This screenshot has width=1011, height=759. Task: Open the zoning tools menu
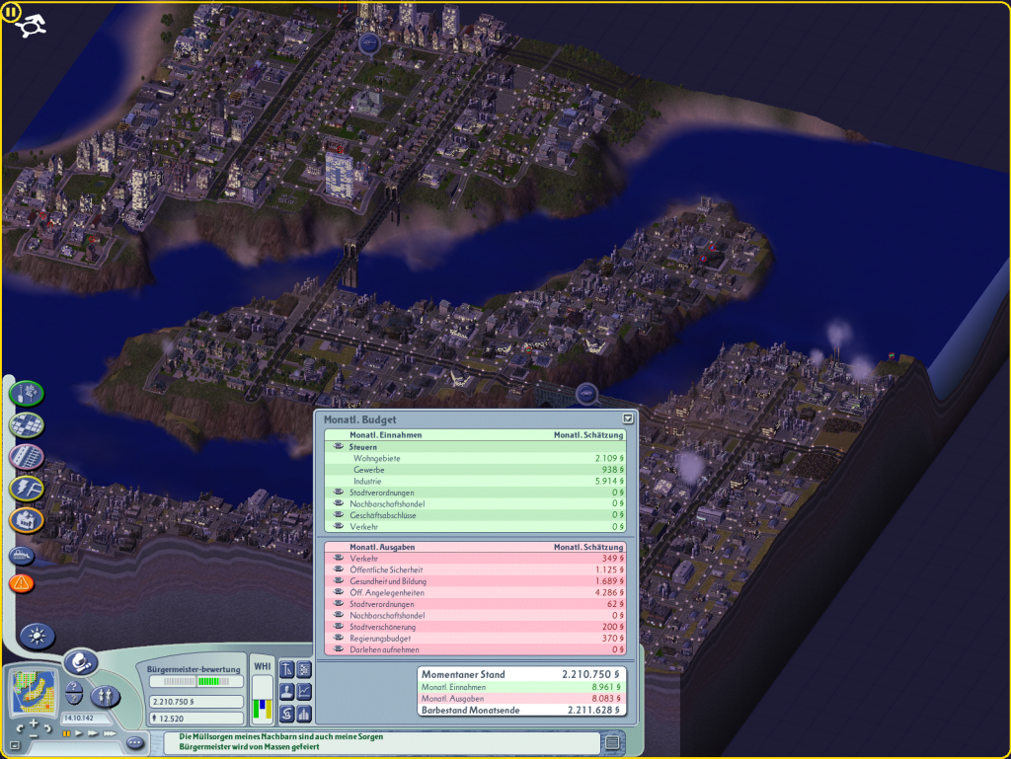tap(27, 424)
